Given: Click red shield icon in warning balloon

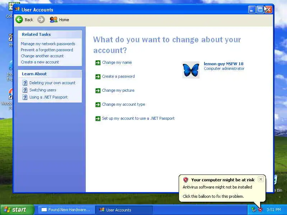Looking at the screenshot, I should click(185, 180).
